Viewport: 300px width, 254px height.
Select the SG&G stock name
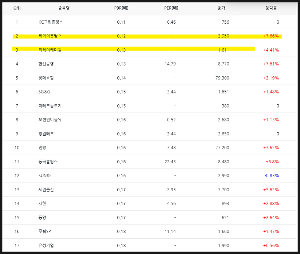[44, 92]
